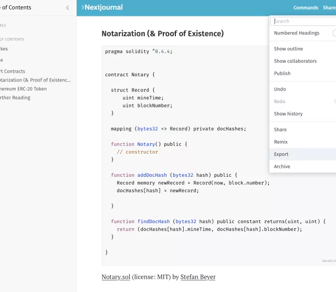
Task: Select Remix from the commands menu
Action: click(x=281, y=142)
